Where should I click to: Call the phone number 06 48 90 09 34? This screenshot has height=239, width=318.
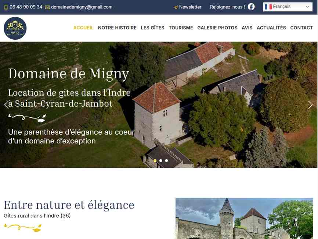point(26,7)
